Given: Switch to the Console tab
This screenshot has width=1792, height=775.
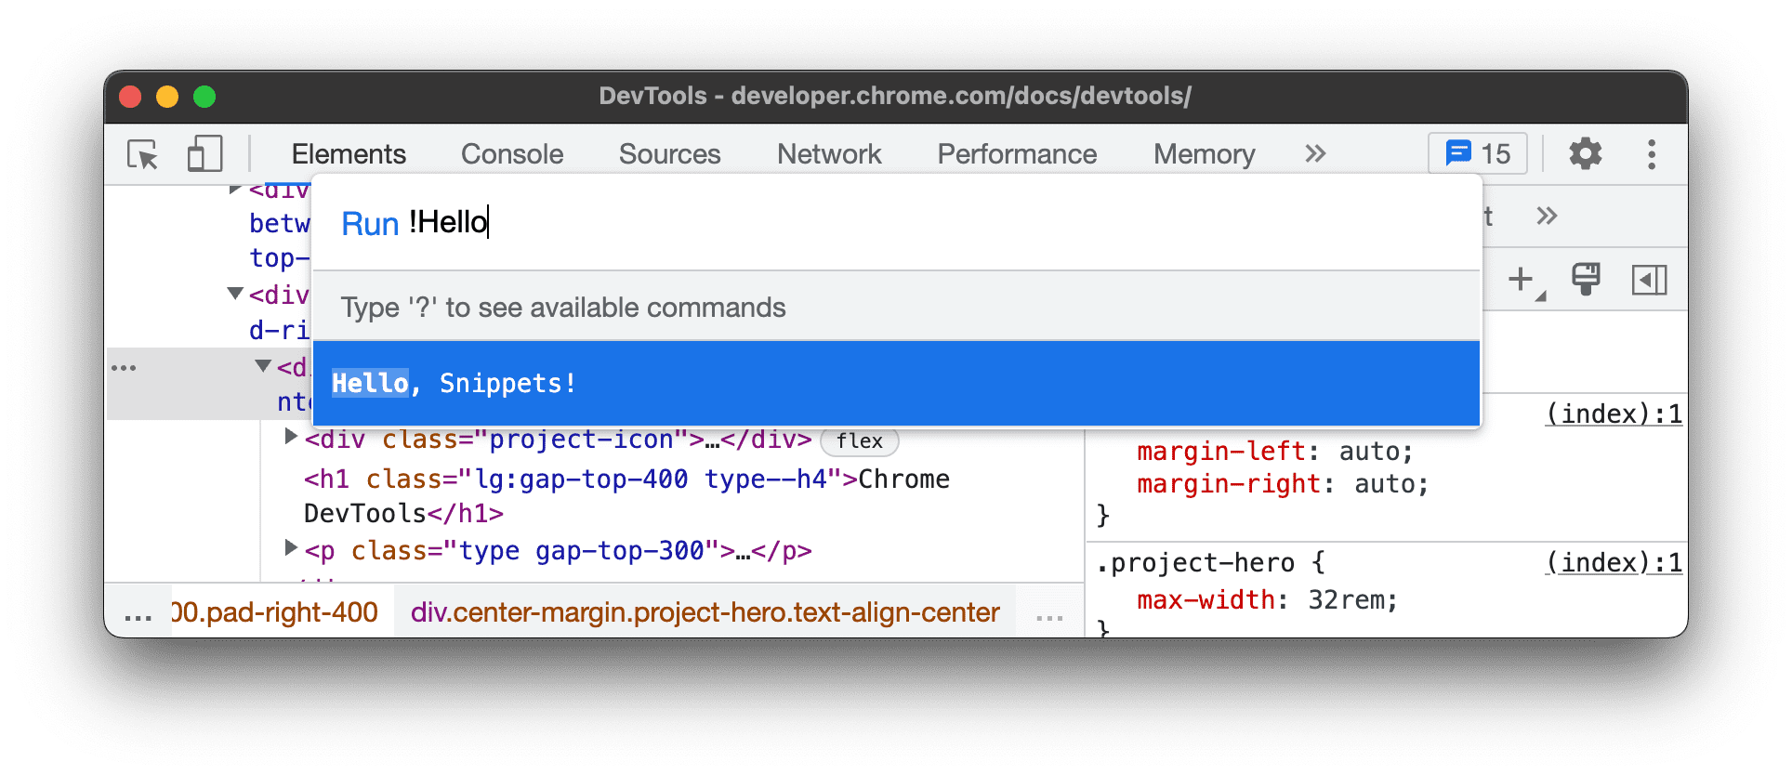Looking at the screenshot, I should [x=512, y=154].
